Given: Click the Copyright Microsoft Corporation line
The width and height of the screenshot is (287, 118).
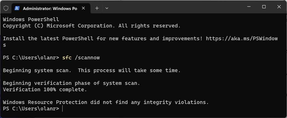Looking at the screenshot, I should point(92,26).
